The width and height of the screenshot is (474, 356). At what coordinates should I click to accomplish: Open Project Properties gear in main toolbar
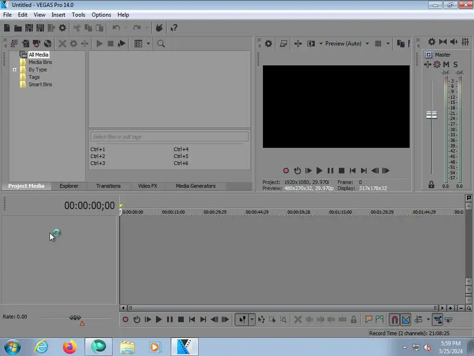pos(62,28)
